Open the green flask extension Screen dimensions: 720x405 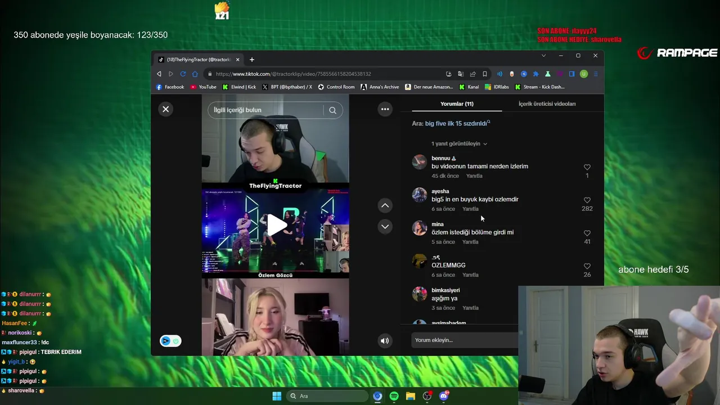547,74
